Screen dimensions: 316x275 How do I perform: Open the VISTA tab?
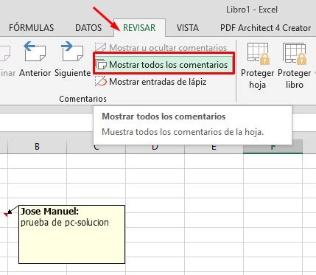click(x=188, y=28)
